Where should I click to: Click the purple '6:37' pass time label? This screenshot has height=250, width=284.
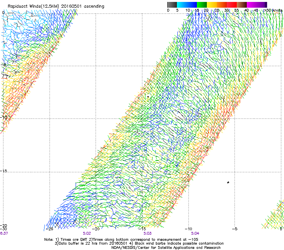coord(4,233)
